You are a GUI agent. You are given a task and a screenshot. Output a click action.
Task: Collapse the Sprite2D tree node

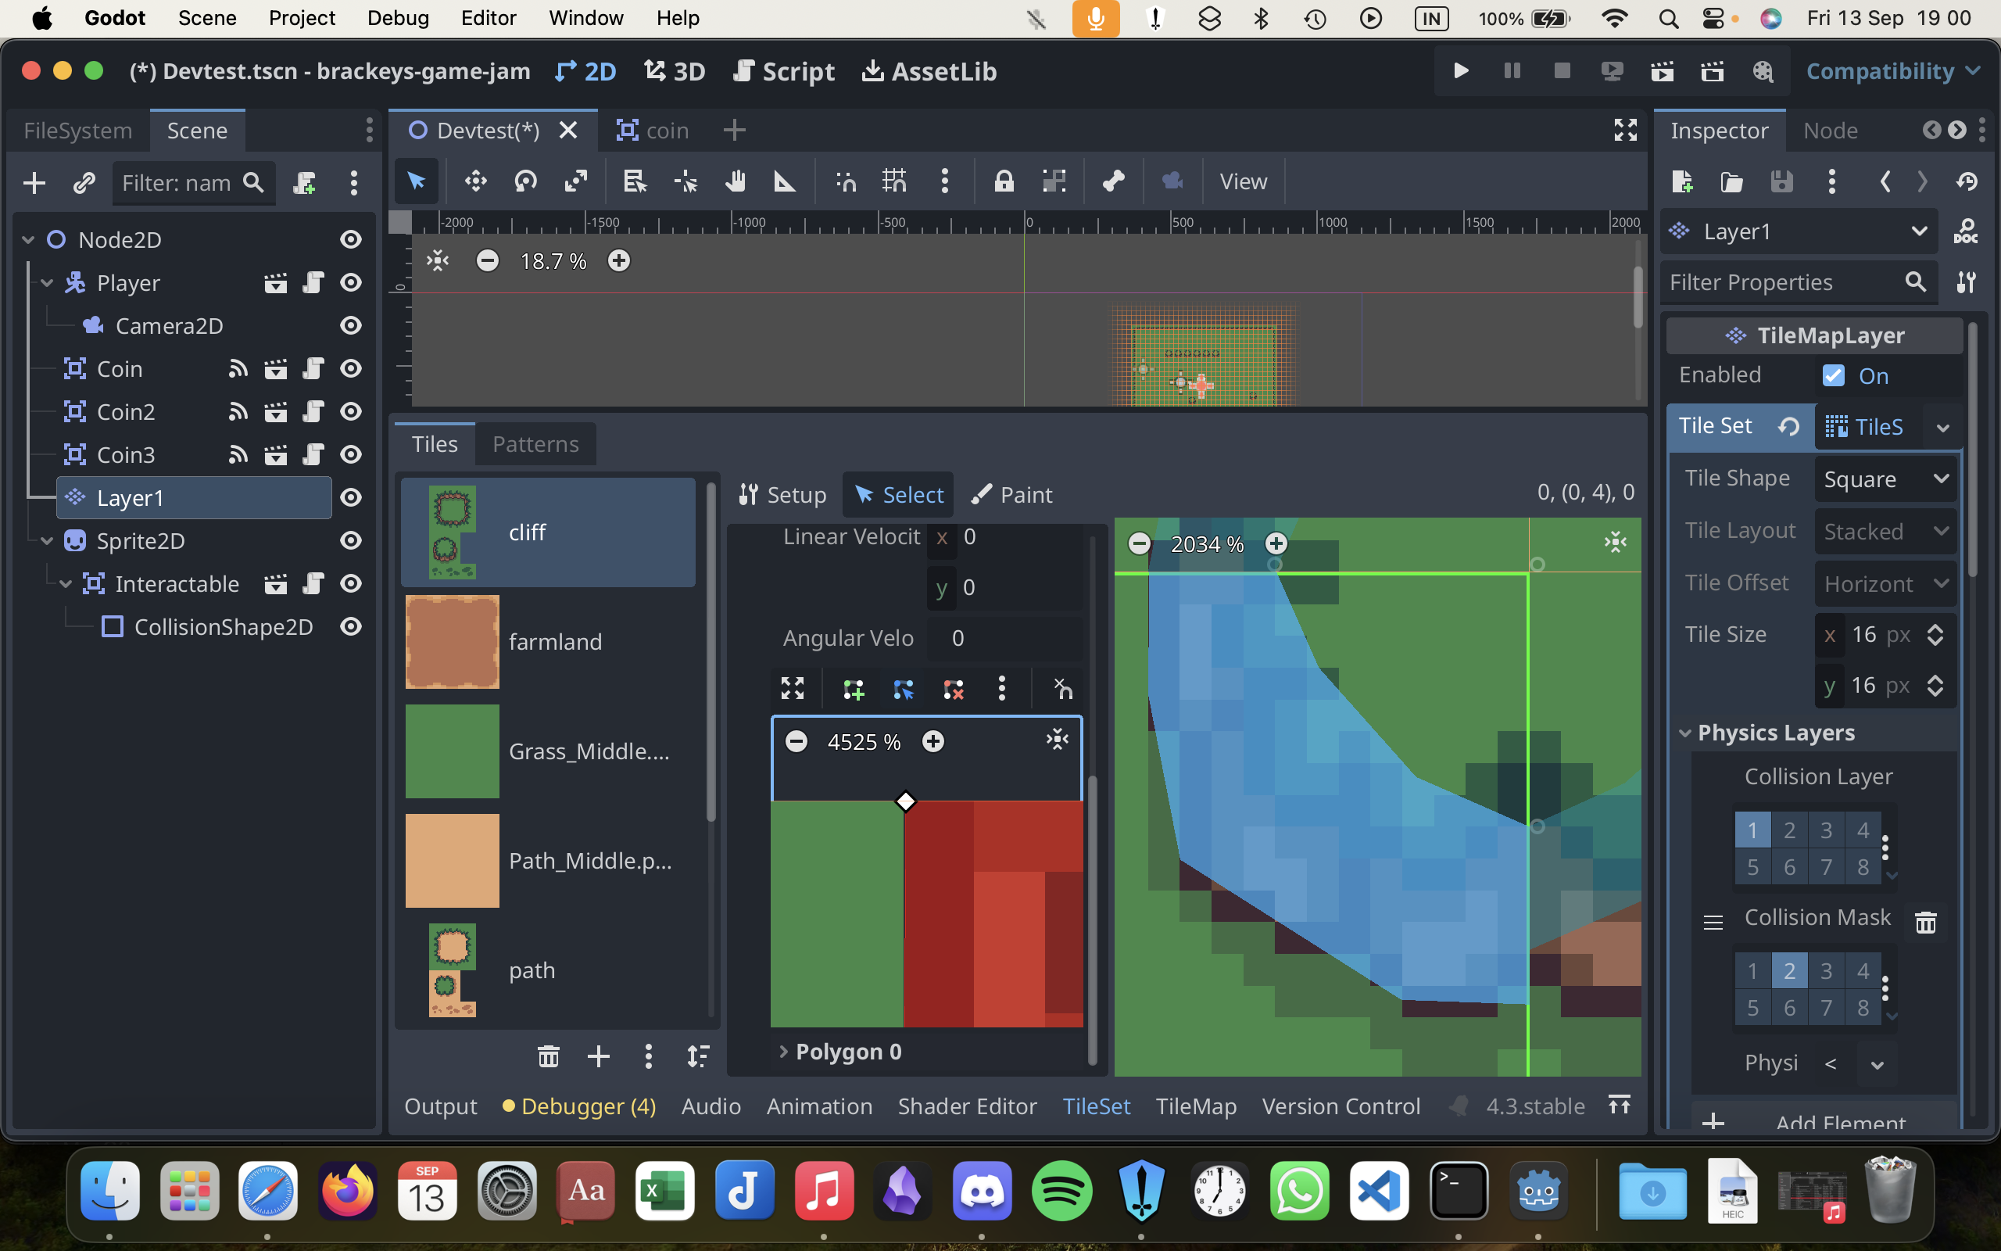click(x=47, y=541)
